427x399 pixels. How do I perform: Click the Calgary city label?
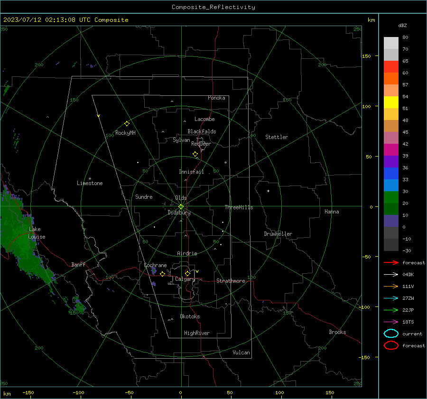coord(185,279)
